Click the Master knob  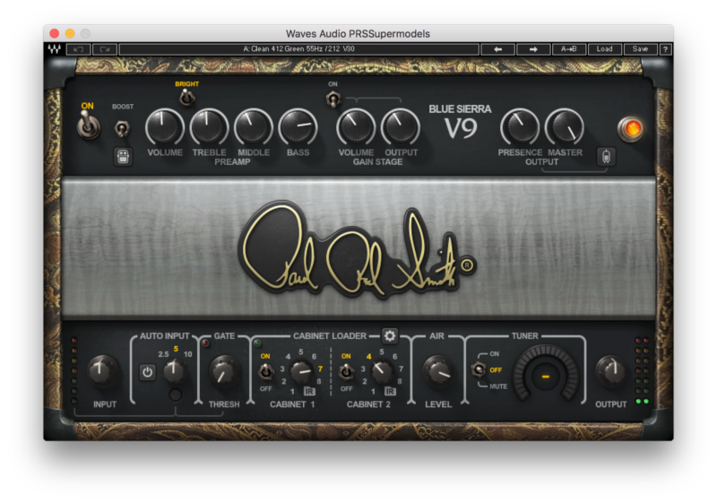point(565,127)
